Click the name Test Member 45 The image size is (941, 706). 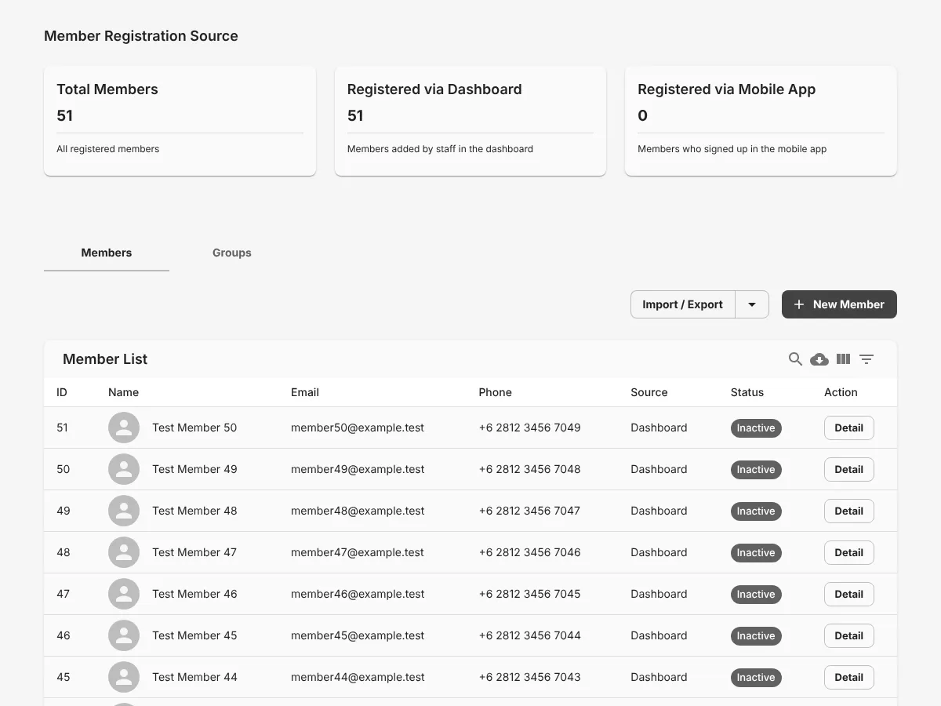point(194,635)
